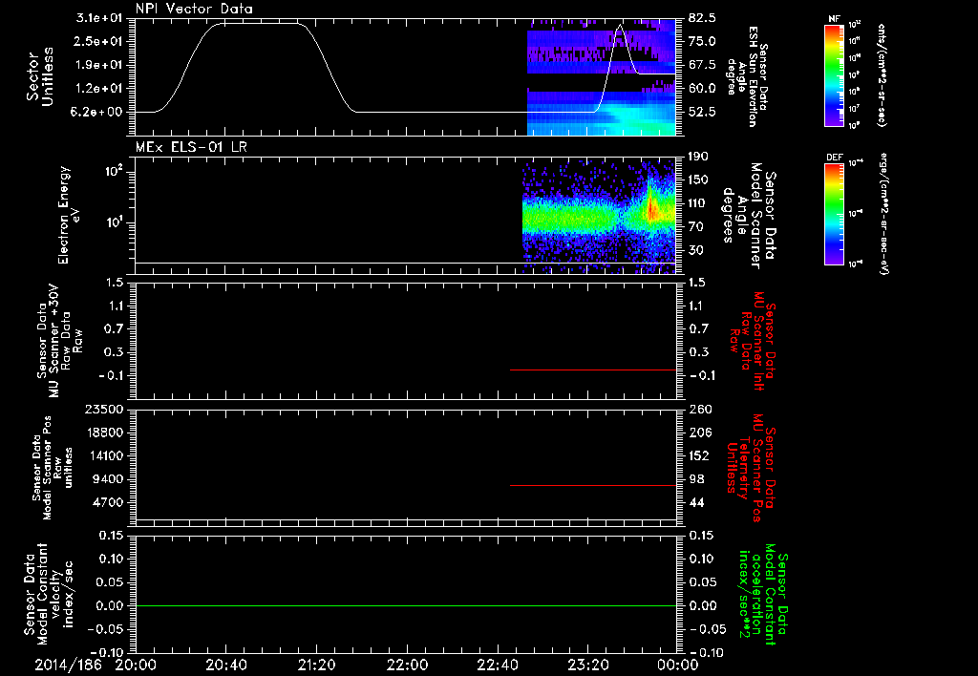The image size is (978, 676).
Task: Click the '206' telemetry tick value
Action: tap(699, 433)
